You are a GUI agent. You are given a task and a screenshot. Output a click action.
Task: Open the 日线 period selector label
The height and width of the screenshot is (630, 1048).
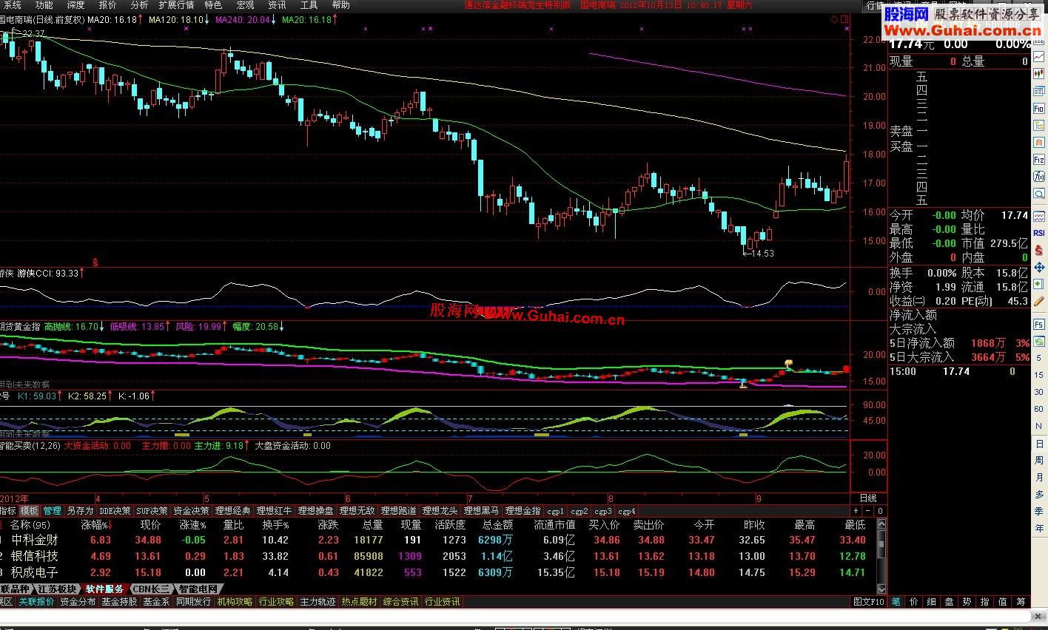pyautogui.click(x=867, y=498)
